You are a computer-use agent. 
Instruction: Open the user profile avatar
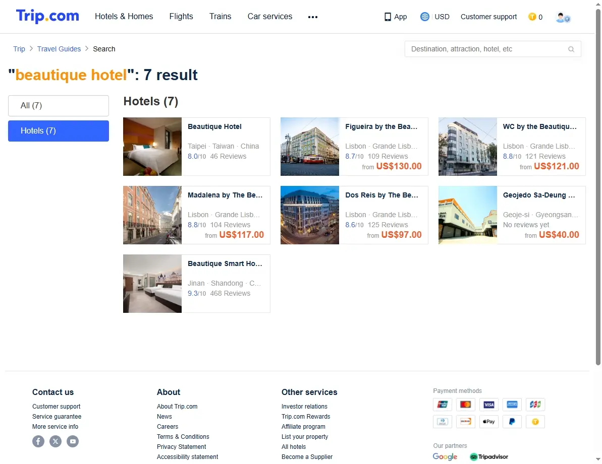(x=563, y=17)
